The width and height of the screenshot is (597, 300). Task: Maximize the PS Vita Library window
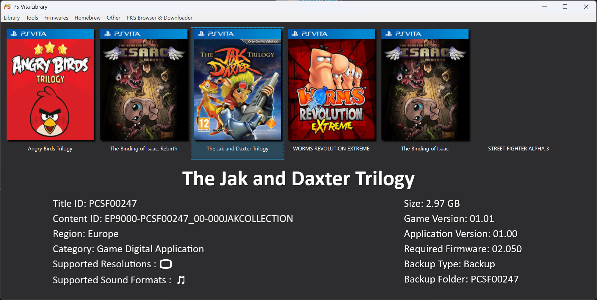tap(565, 7)
